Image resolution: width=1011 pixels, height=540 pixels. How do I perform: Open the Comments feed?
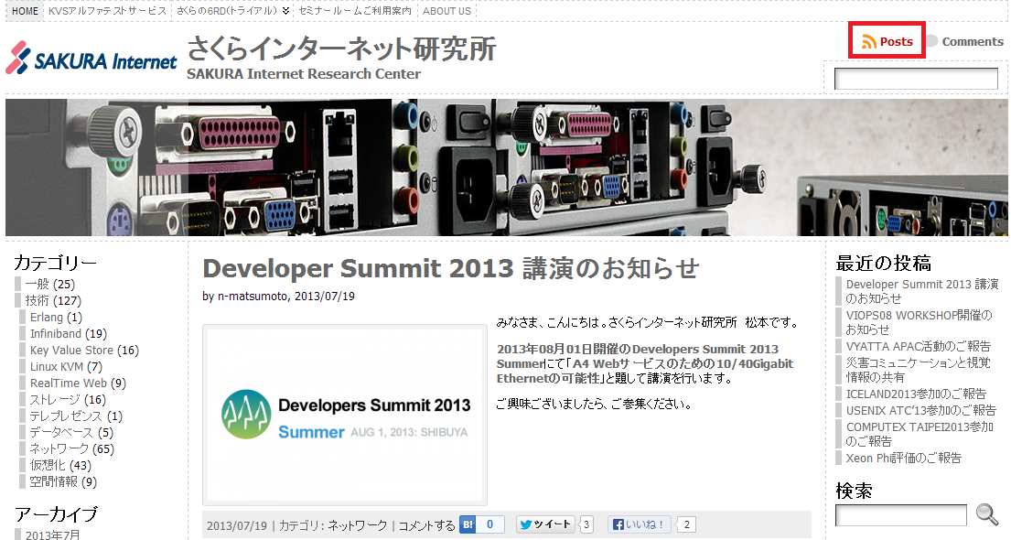[x=972, y=41]
